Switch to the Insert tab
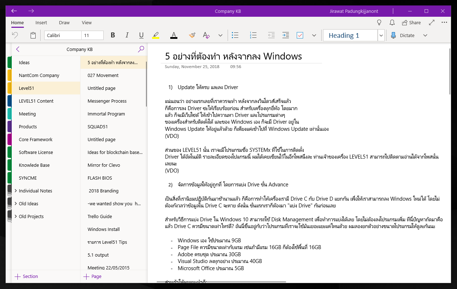The height and width of the screenshot is (289, 457). tap(41, 22)
